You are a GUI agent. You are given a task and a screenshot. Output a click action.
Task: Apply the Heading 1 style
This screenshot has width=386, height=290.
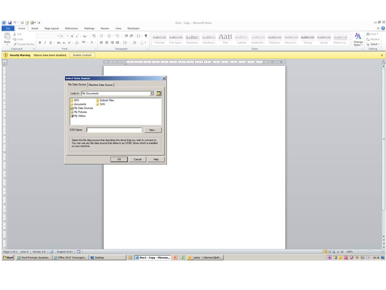click(192, 39)
